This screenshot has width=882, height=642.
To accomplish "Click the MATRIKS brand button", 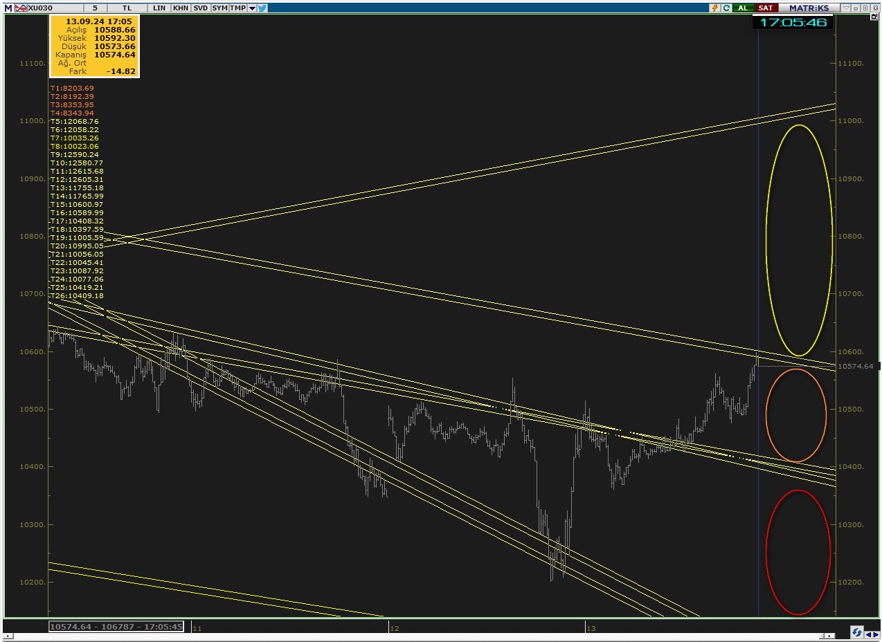I will pyautogui.click(x=809, y=8).
